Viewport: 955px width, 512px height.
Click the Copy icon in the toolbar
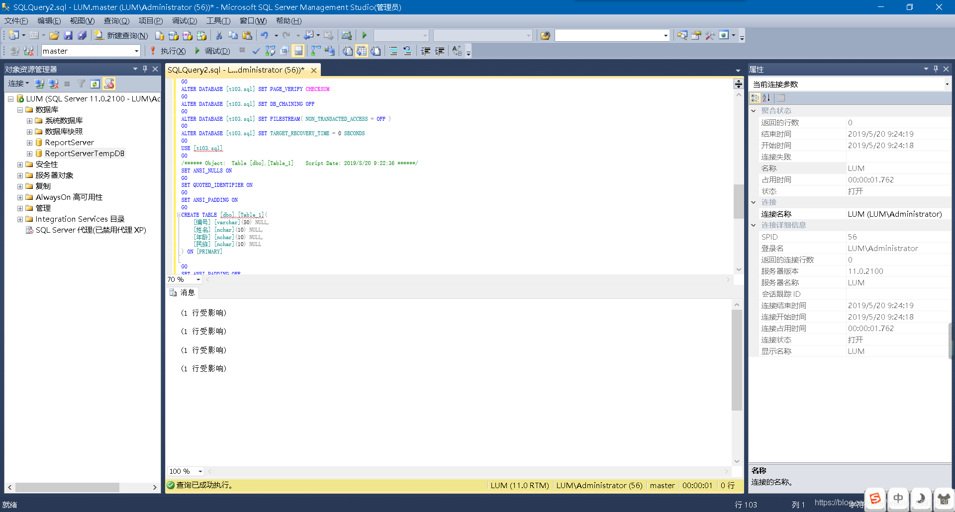233,35
